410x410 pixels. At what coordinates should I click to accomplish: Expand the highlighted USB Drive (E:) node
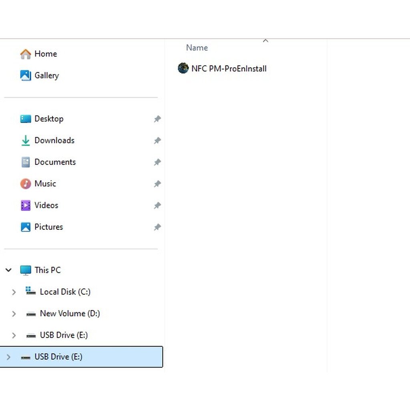[8, 357]
